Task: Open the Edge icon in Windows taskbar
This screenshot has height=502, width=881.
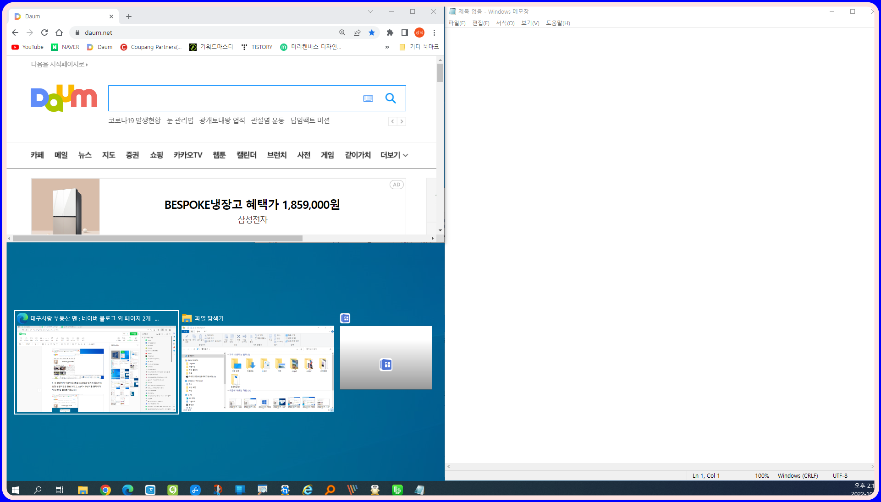Action: [128, 490]
